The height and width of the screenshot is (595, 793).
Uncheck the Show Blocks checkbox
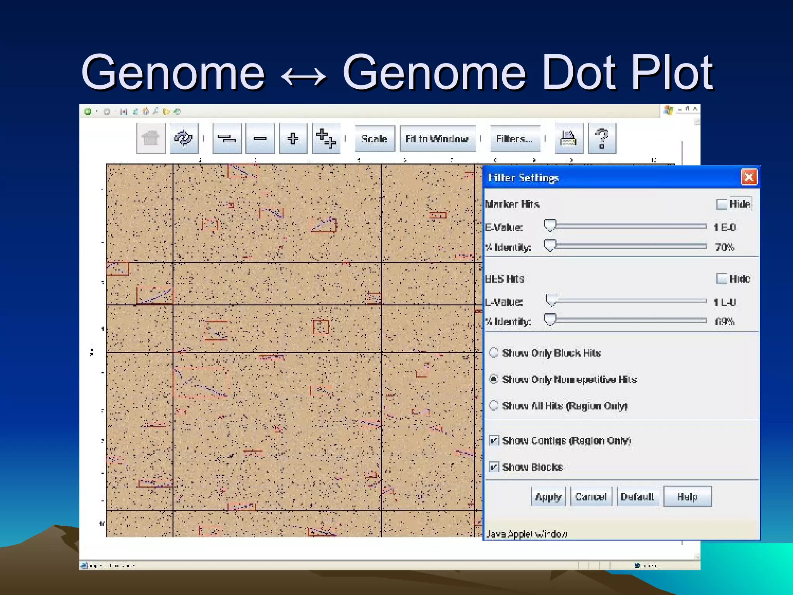[x=494, y=467]
